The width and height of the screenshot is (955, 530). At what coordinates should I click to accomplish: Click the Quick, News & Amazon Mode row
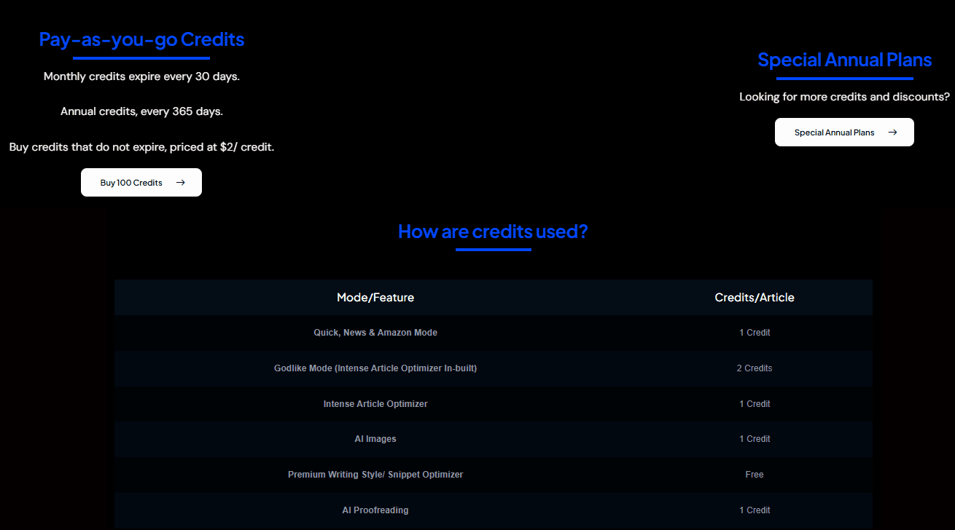375,333
